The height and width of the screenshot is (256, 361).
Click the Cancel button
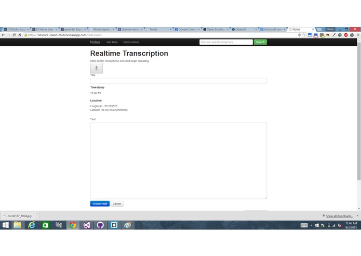(x=117, y=204)
